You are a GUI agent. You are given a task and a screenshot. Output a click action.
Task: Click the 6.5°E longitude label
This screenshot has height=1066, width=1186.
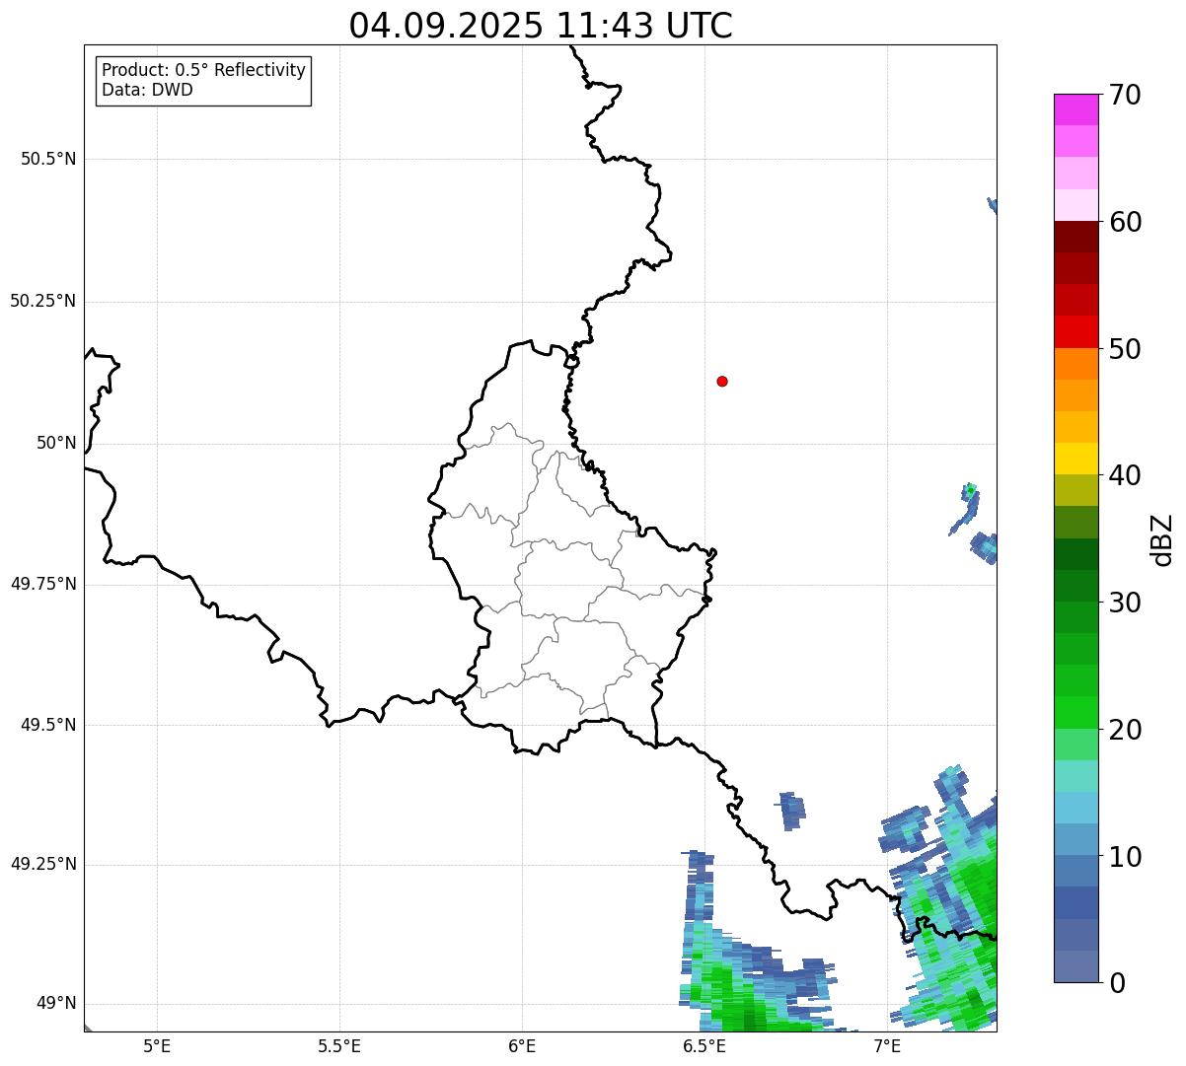704,1045
